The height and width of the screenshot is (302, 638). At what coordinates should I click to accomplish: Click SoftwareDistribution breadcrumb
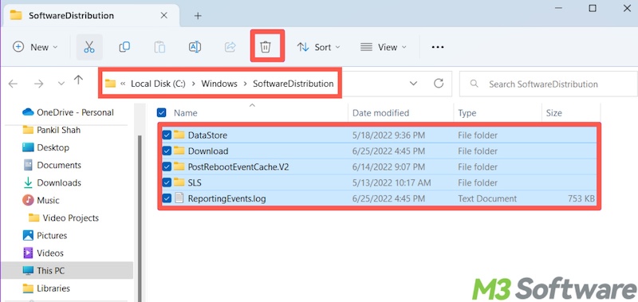pos(293,84)
